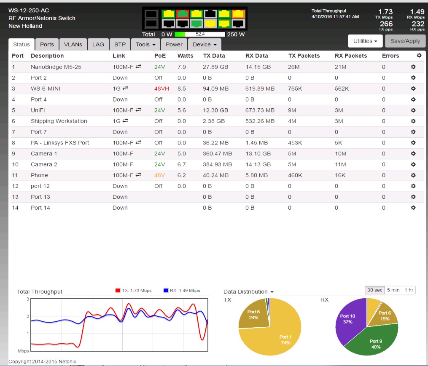The height and width of the screenshot is (366, 428).
Task: Open the Phone port gear settings
Action: click(x=413, y=175)
